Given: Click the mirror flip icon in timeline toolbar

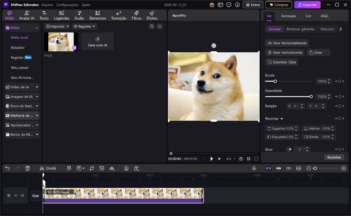Looking at the screenshot, I should coord(112,168).
